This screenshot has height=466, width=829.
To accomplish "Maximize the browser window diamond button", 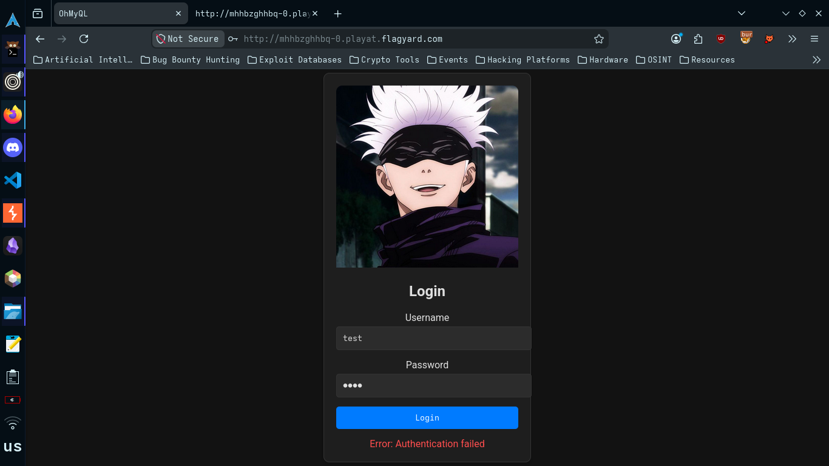I will (x=802, y=13).
